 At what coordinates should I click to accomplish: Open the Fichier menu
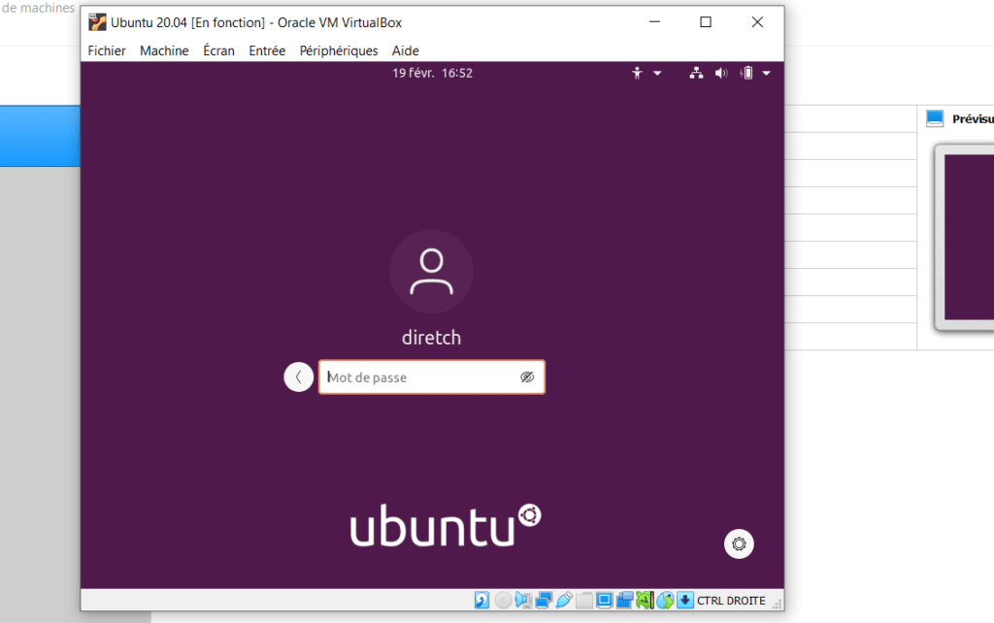(x=107, y=50)
